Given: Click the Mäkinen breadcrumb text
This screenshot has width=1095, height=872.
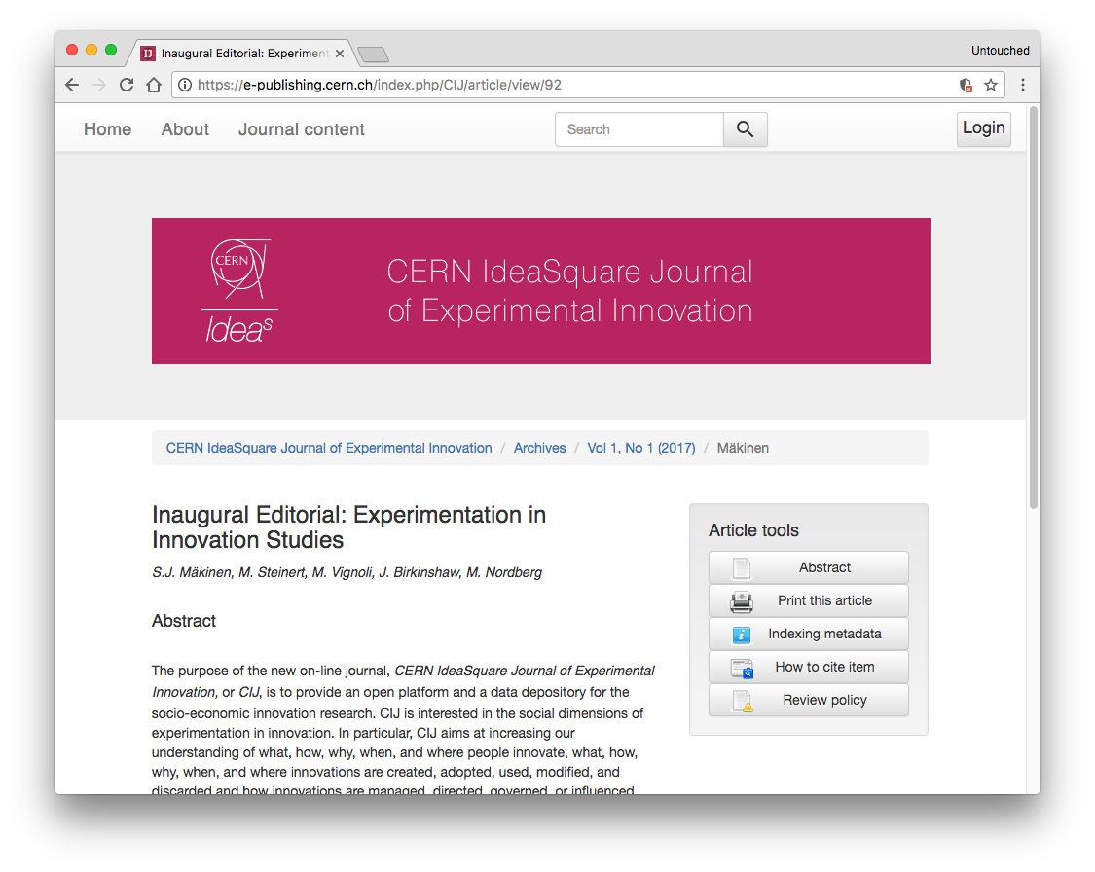Looking at the screenshot, I should [x=743, y=448].
